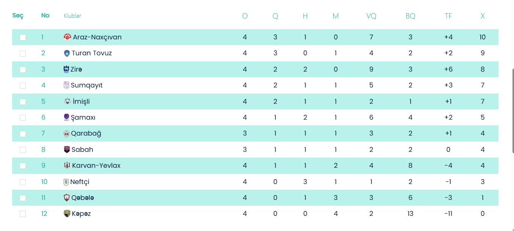Click the Zirə club logo icon
Screen dimensions: 514x231
tap(66, 69)
